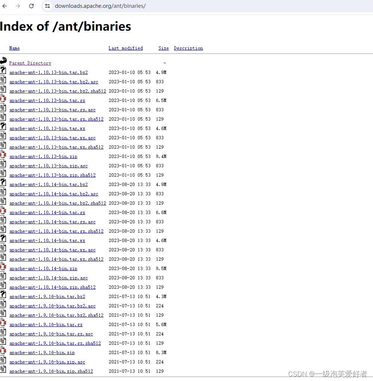Click text-file icon beside apache-ant-1.10.14-bin.tar.xz.asc
Screen dimensions: 373x381
click(3, 248)
